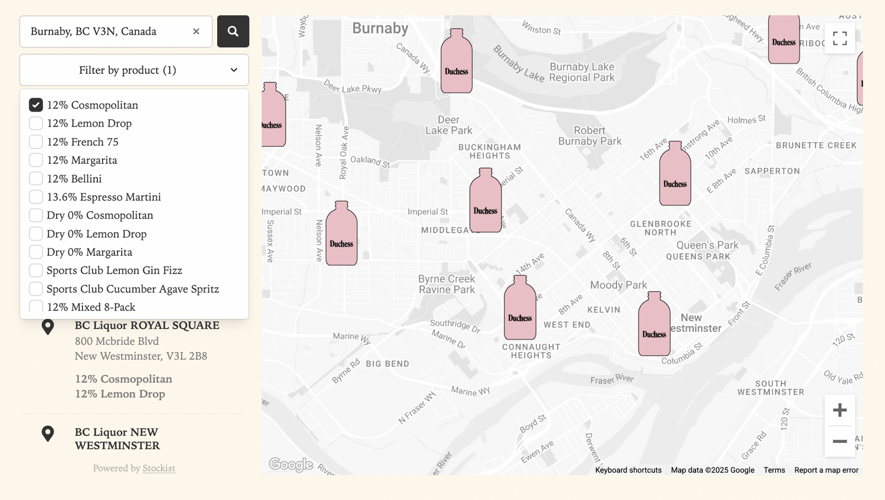Click map pin for BC Liquor ROYAL SQUARE

point(48,327)
